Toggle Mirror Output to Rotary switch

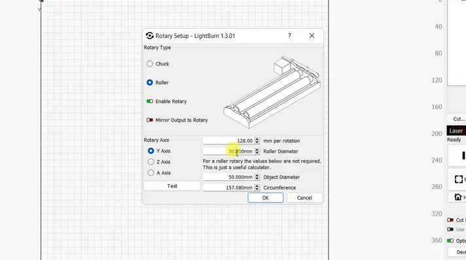pyautogui.click(x=150, y=120)
